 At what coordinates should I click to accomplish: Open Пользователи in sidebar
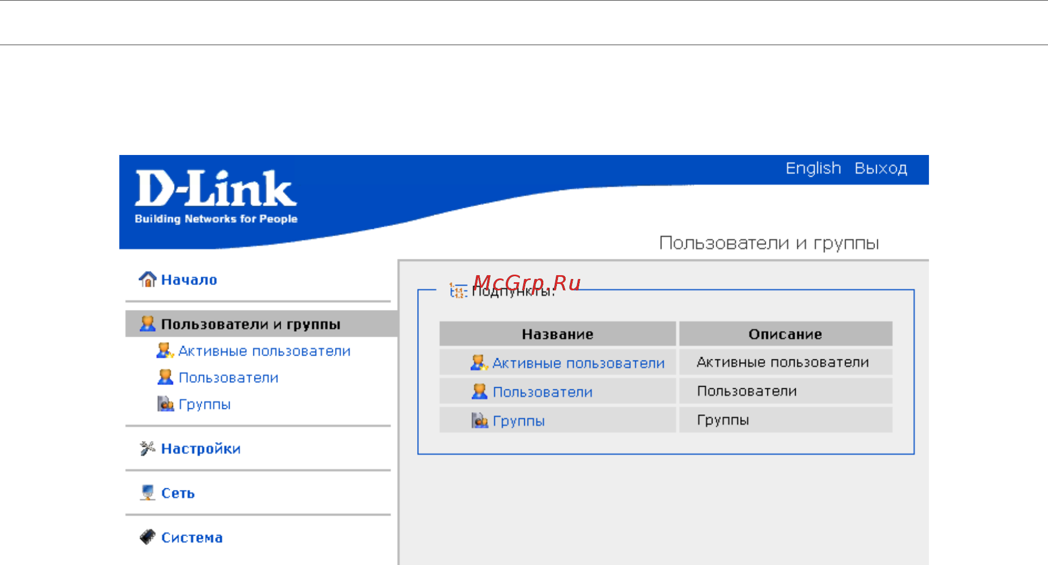(228, 377)
